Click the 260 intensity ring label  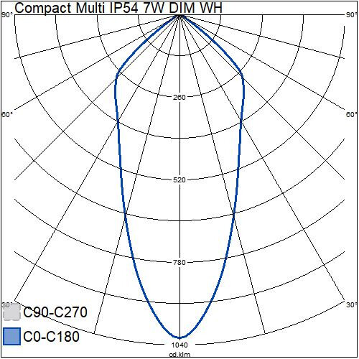(x=179, y=98)
